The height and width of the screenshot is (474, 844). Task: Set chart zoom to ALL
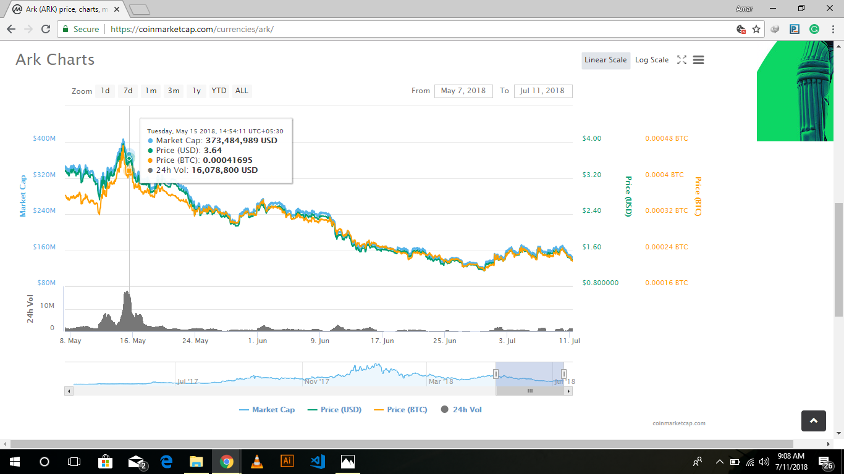coord(242,91)
